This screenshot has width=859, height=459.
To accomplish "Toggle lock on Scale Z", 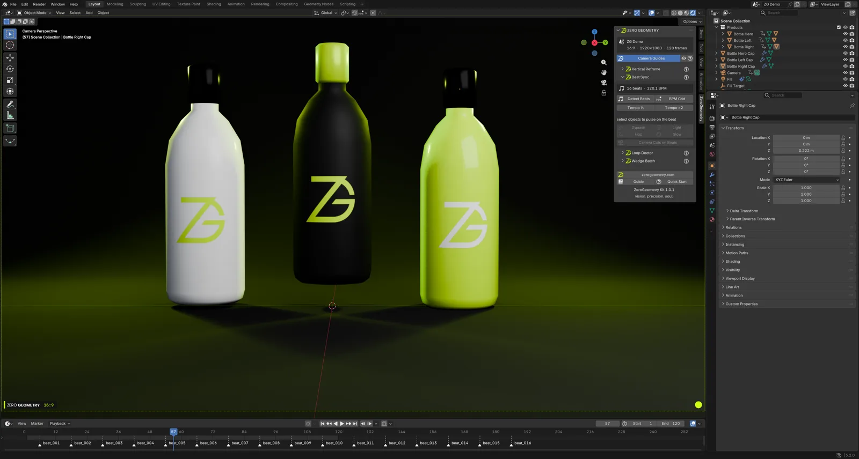I will click(843, 201).
